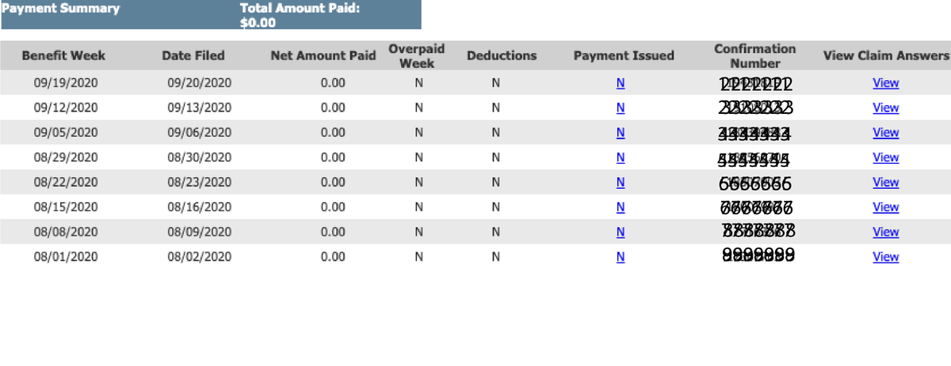The image size is (951, 366).
Task: Open View link for week 08/22/2020
Action: [885, 183]
